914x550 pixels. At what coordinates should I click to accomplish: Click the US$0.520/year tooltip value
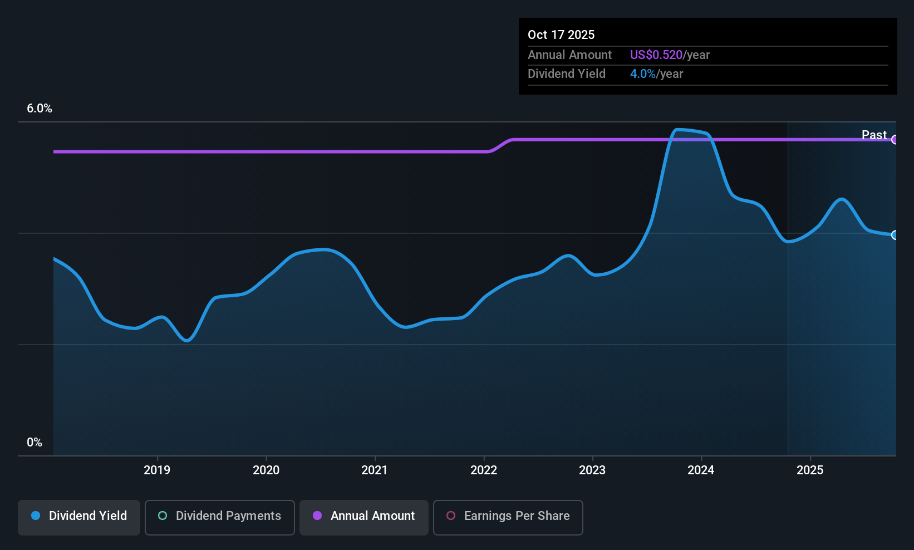(x=670, y=55)
